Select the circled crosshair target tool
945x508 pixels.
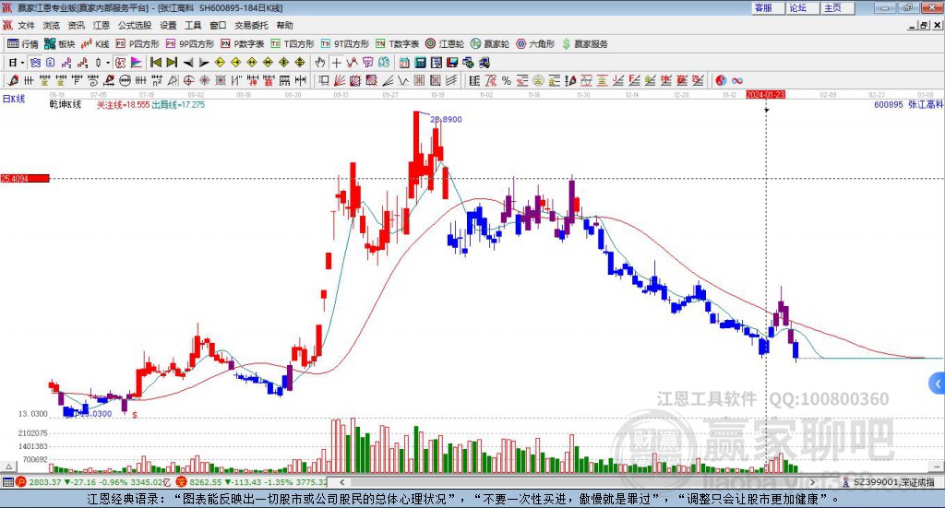[188, 80]
